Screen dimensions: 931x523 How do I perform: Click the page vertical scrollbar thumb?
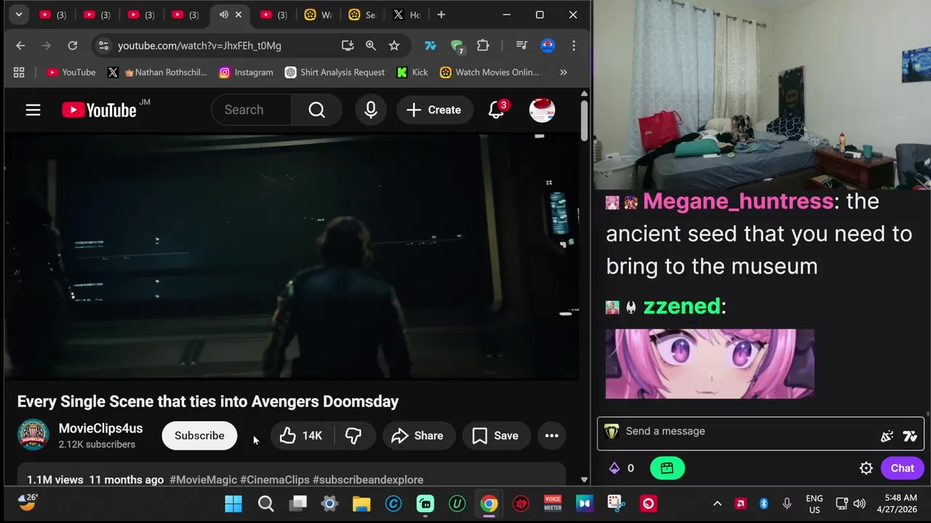click(x=584, y=120)
